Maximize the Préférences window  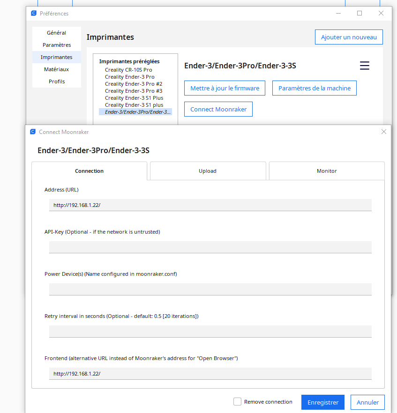point(360,13)
